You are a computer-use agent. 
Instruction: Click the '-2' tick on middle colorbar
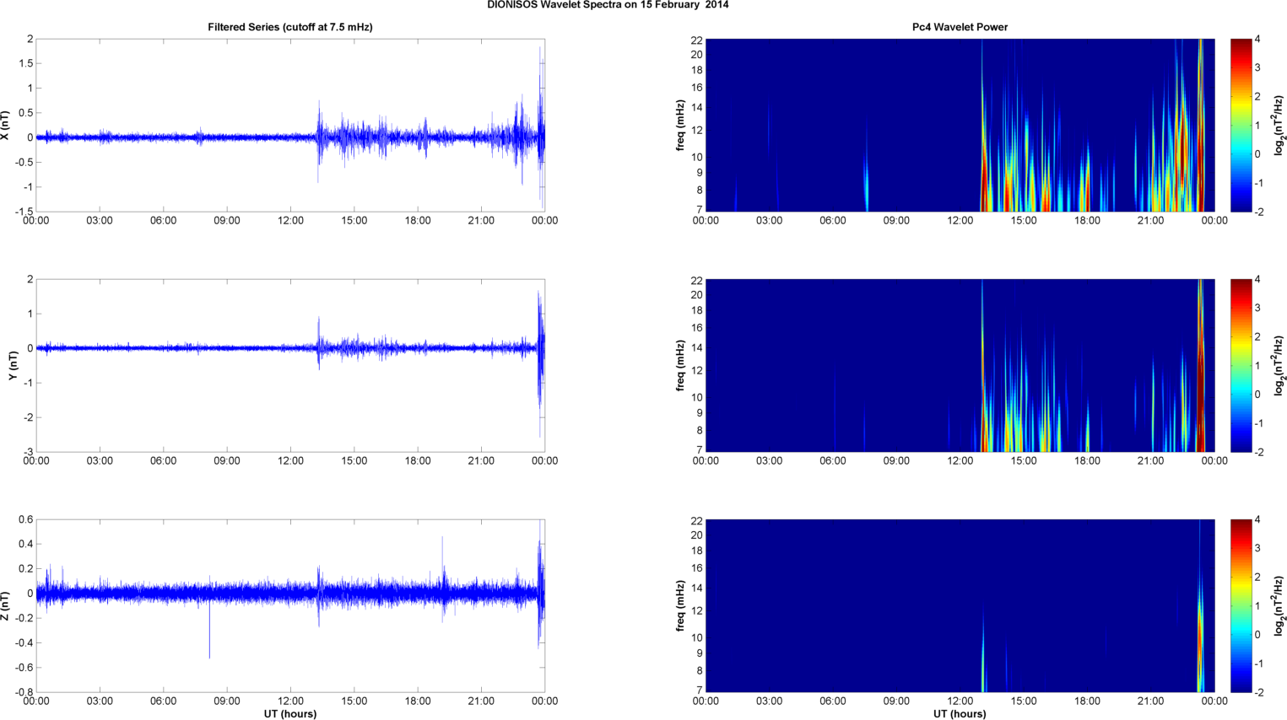[1258, 452]
